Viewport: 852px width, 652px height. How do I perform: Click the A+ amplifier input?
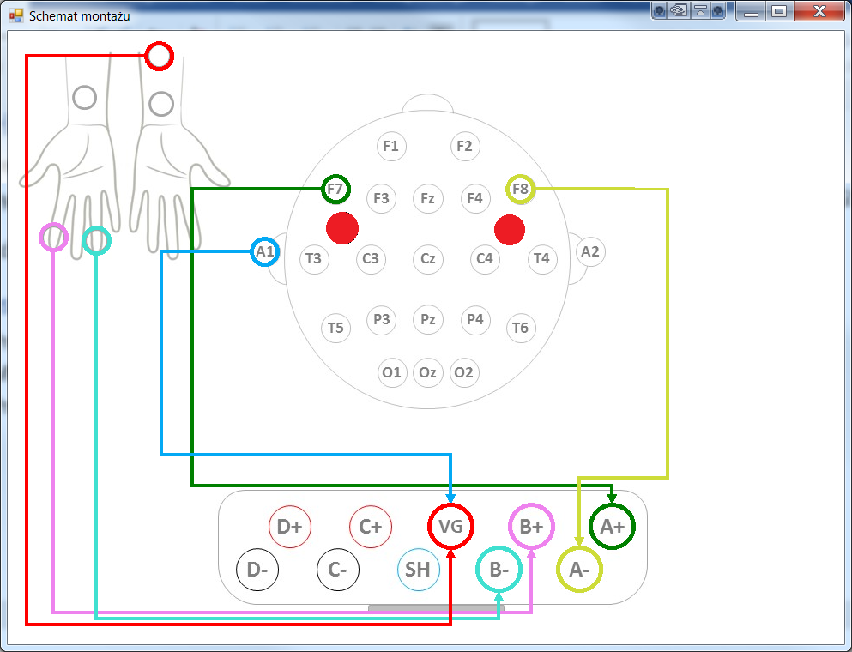click(x=612, y=526)
